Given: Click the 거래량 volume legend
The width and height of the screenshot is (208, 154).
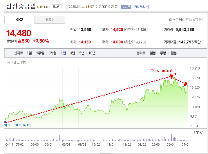Looking at the screenshot, I should [x=198, y=132].
